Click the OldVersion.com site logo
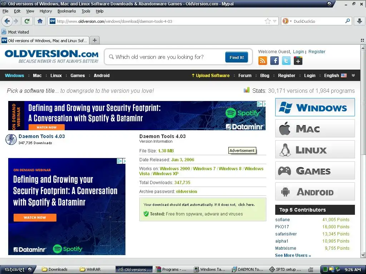Screen dimensions: 366x274 tap(51, 56)
